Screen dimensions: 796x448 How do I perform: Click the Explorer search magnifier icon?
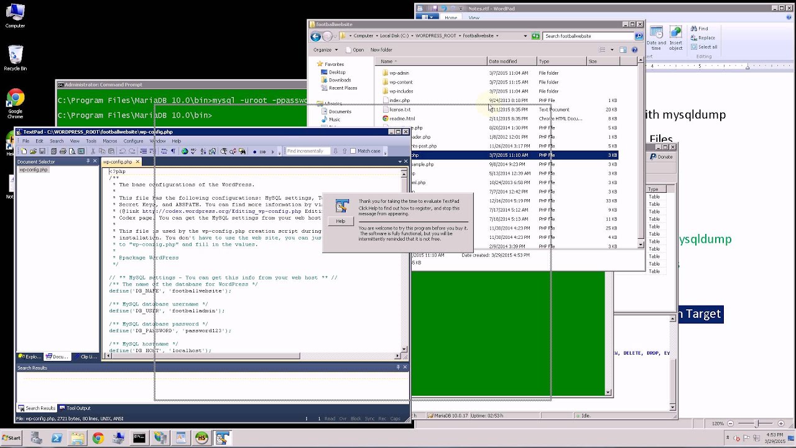(x=639, y=36)
